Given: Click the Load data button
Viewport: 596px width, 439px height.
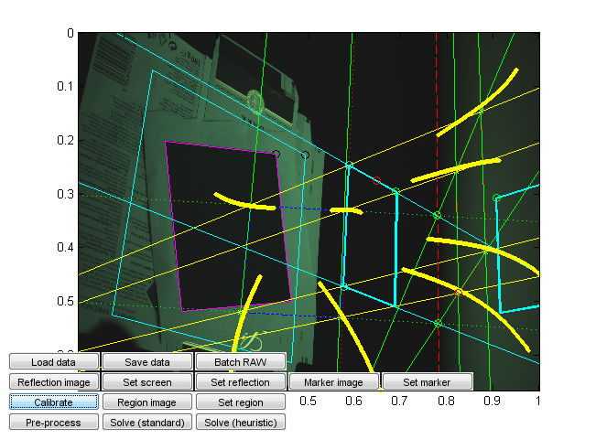Looking at the screenshot, I should click(x=54, y=362).
